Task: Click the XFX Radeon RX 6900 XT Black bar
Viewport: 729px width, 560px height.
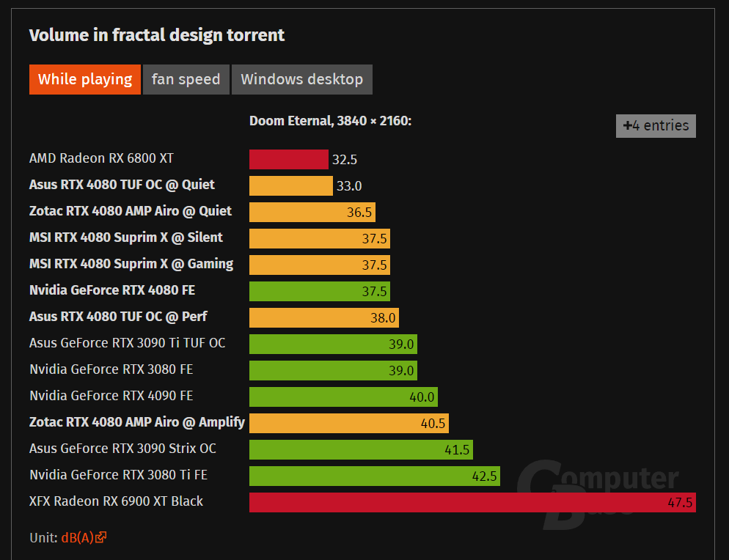Action: (472, 502)
